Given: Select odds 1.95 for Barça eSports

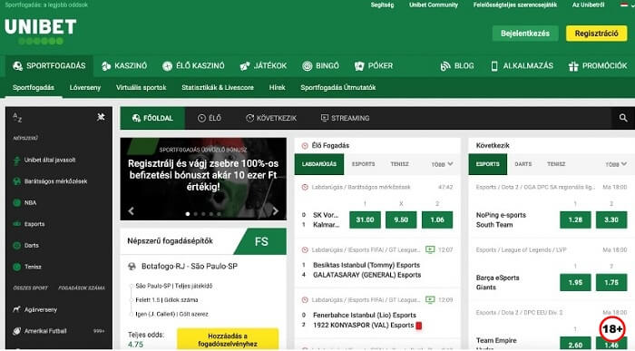Looking at the screenshot, I should (575, 283).
